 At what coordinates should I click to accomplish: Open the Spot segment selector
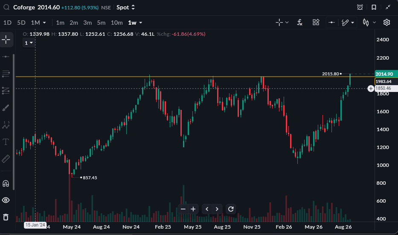pyautogui.click(x=126, y=7)
